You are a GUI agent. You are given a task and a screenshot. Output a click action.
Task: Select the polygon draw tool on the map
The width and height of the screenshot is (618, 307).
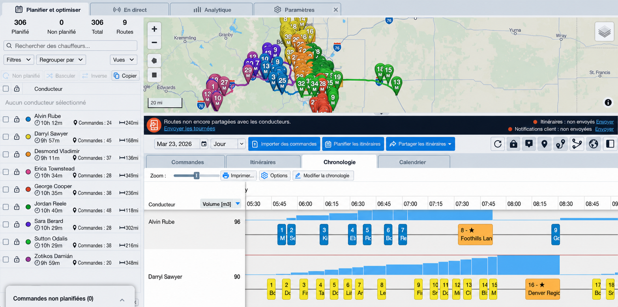[x=154, y=61]
